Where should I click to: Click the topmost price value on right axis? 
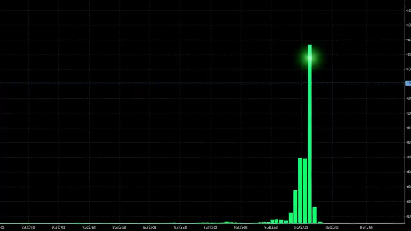coord(408,10)
